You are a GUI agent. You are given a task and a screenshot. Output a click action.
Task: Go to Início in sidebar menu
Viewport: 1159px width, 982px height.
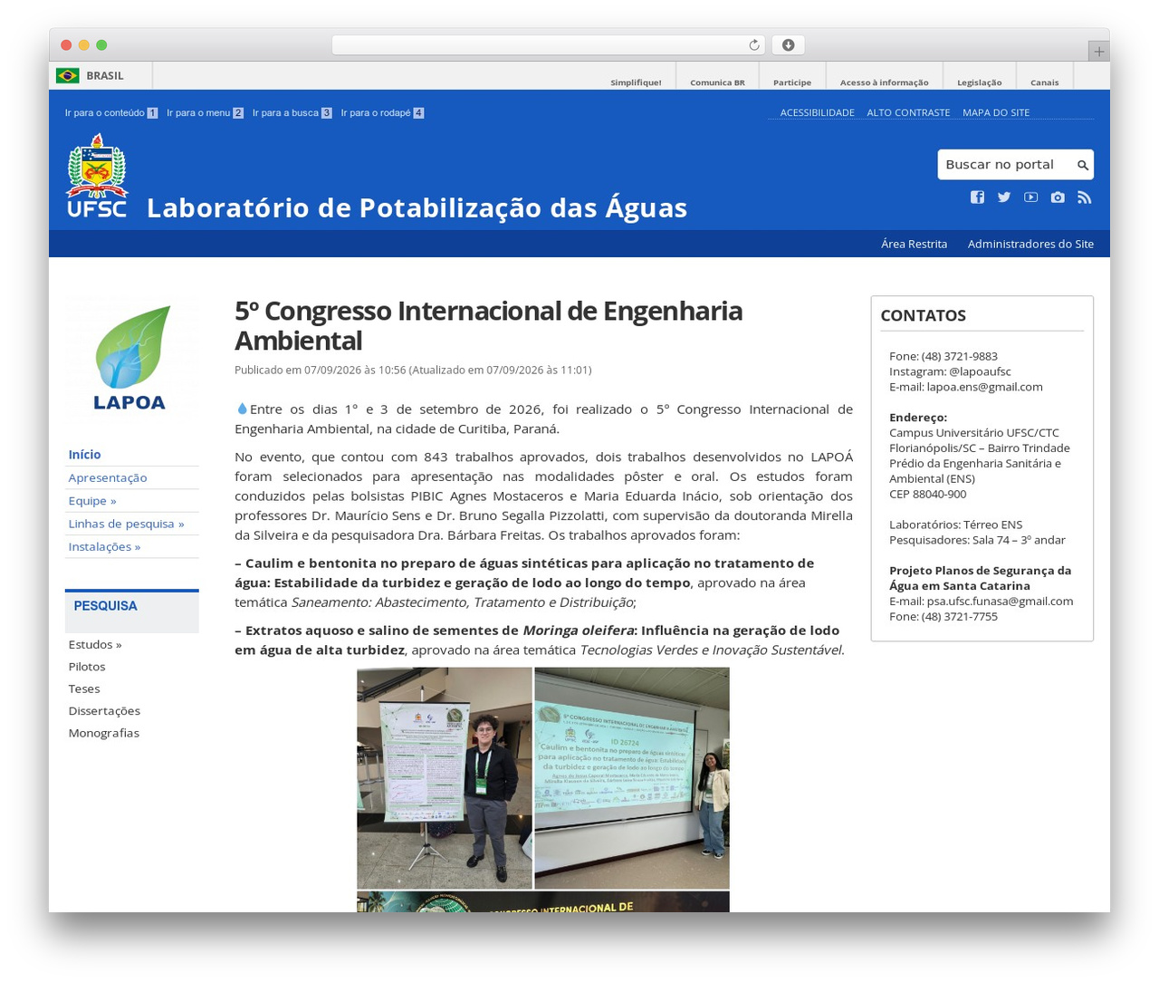(x=84, y=455)
